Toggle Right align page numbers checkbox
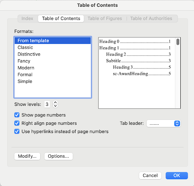 17,123
